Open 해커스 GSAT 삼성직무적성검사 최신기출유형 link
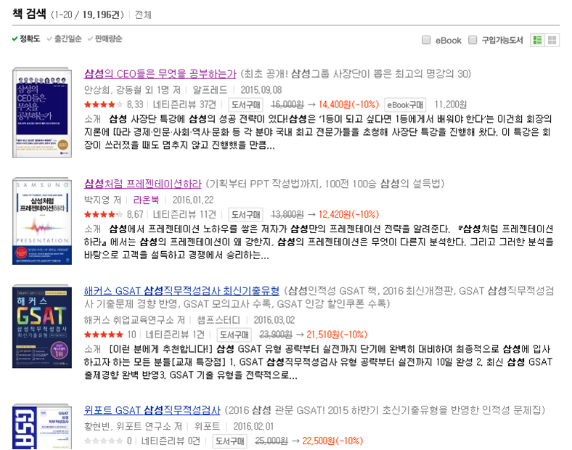Screen dimensions: 572x450 point(181,291)
